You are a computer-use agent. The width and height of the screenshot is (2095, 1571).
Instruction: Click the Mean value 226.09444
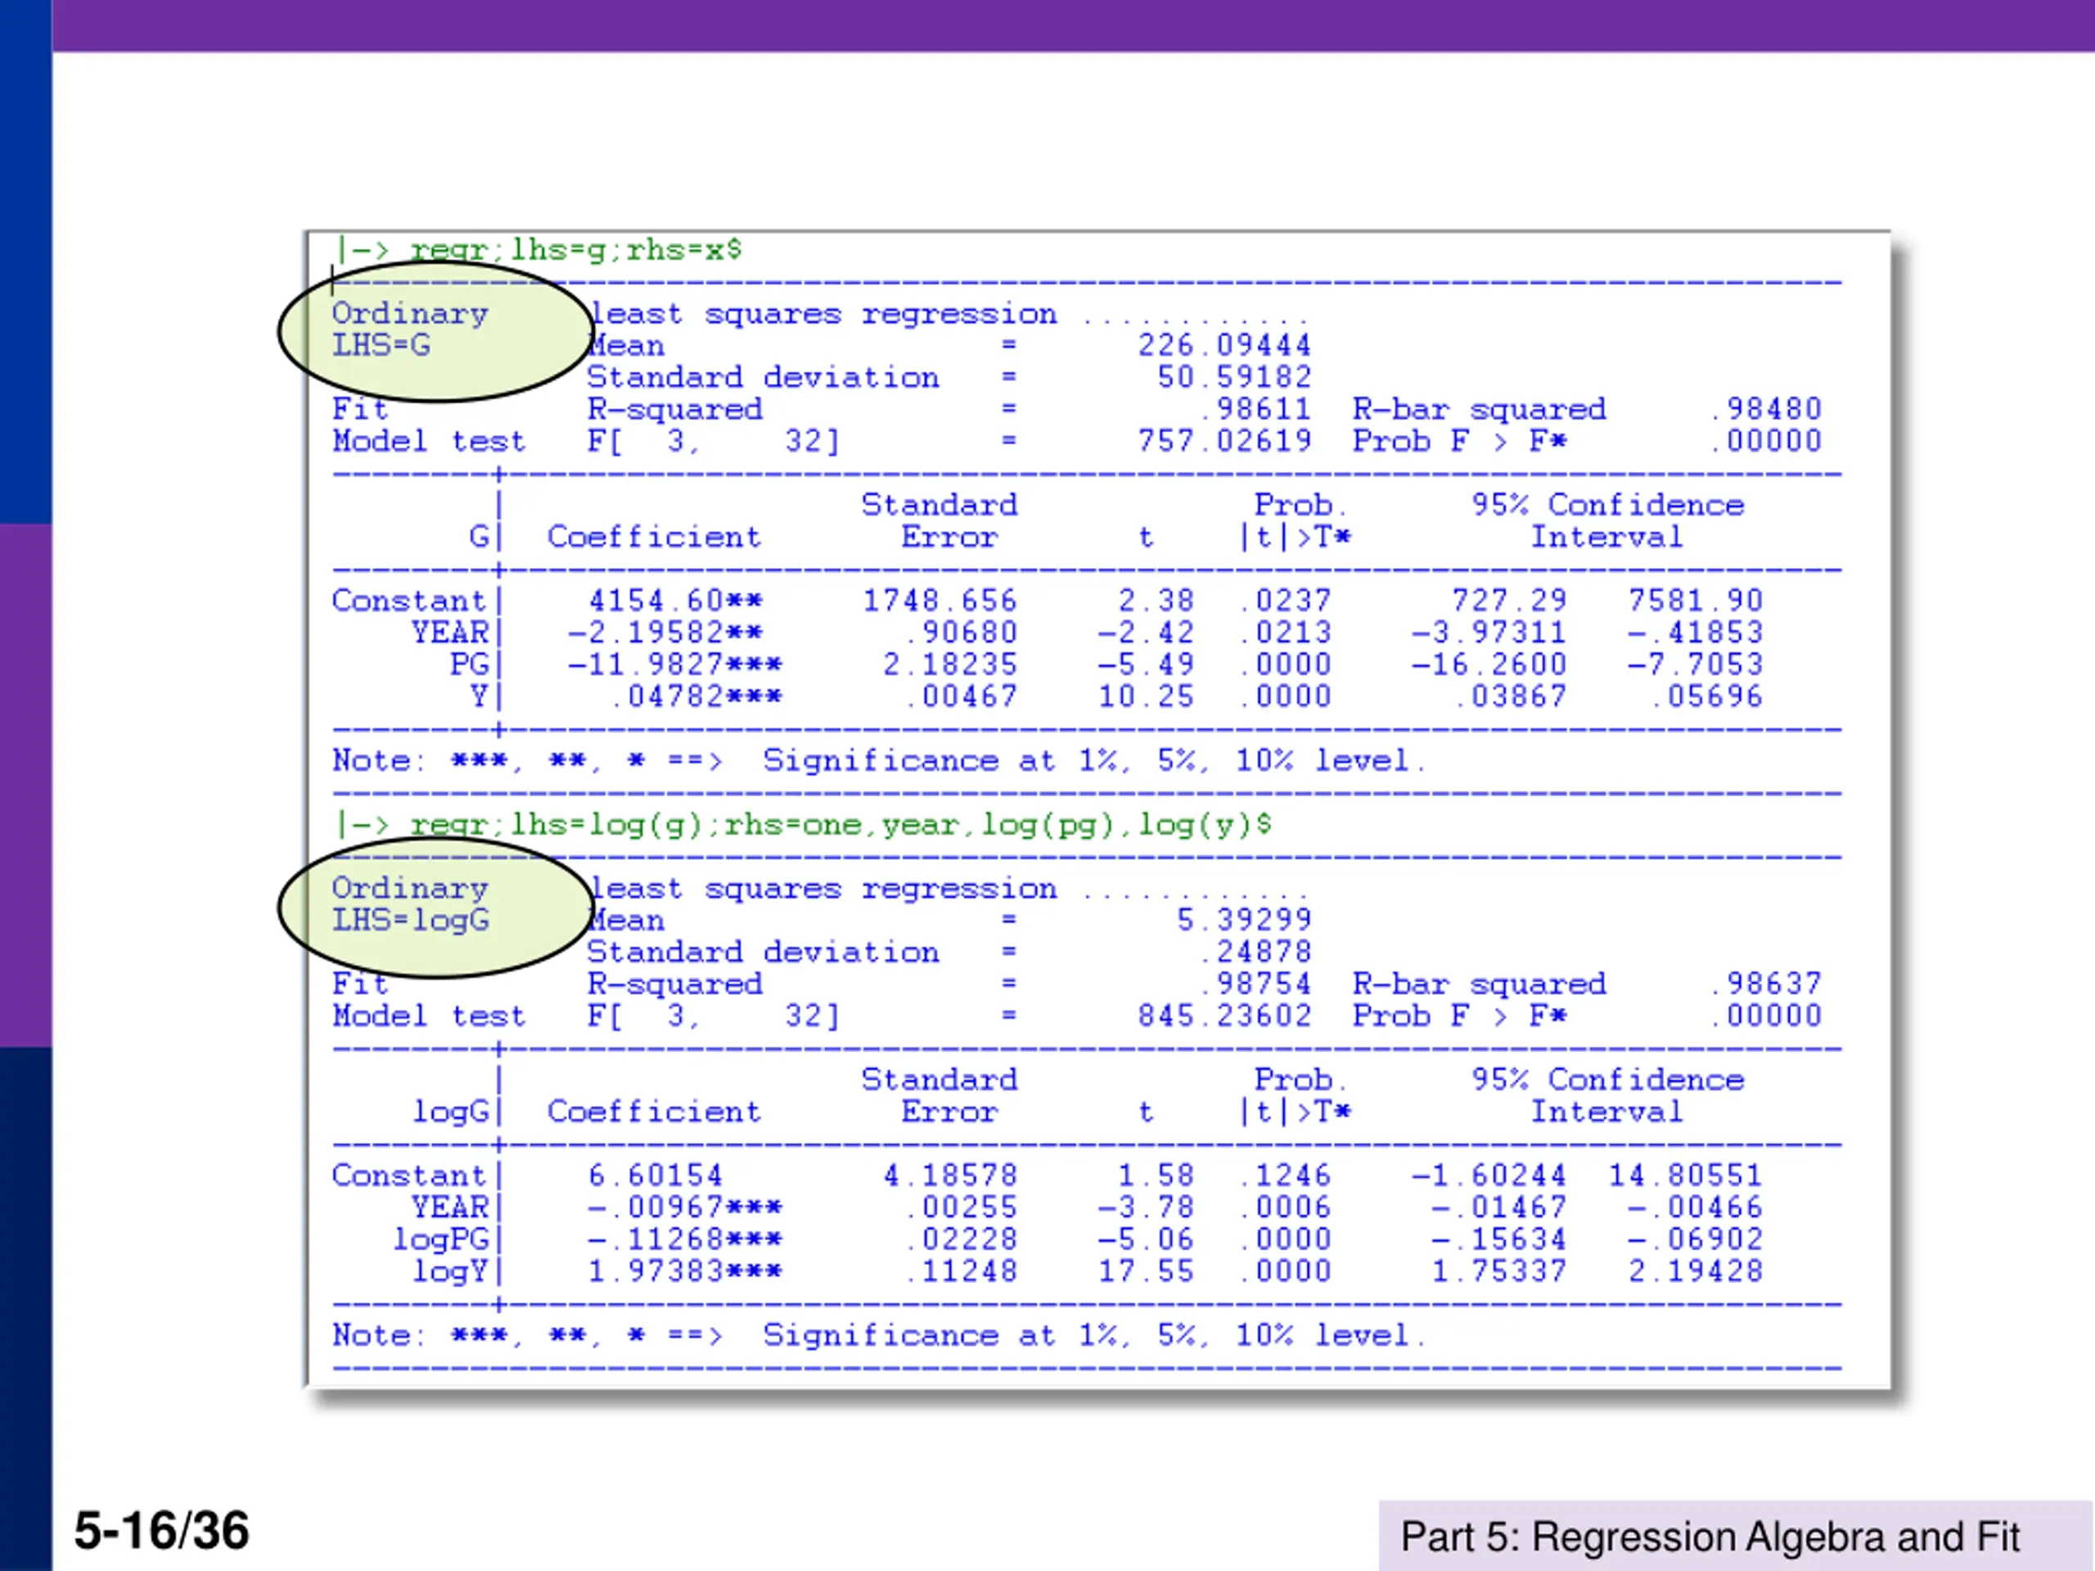(x=1224, y=344)
